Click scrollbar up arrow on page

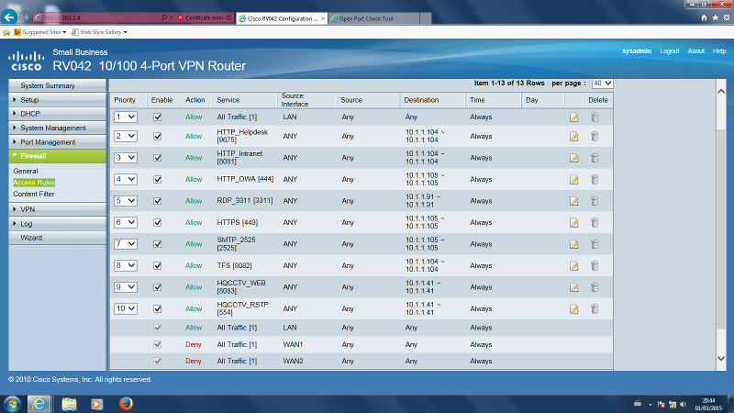tap(721, 91)
